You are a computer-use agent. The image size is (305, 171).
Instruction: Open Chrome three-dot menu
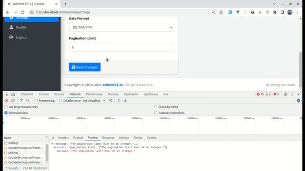pos(297,12)
